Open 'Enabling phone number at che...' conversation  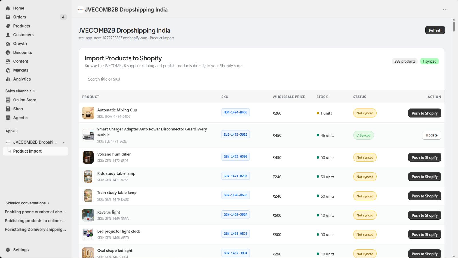(35, 212)
